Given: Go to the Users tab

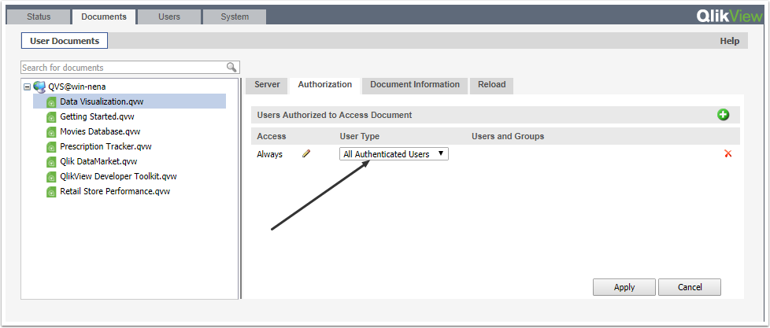Looking at the screenshot, I should point(169,17).
